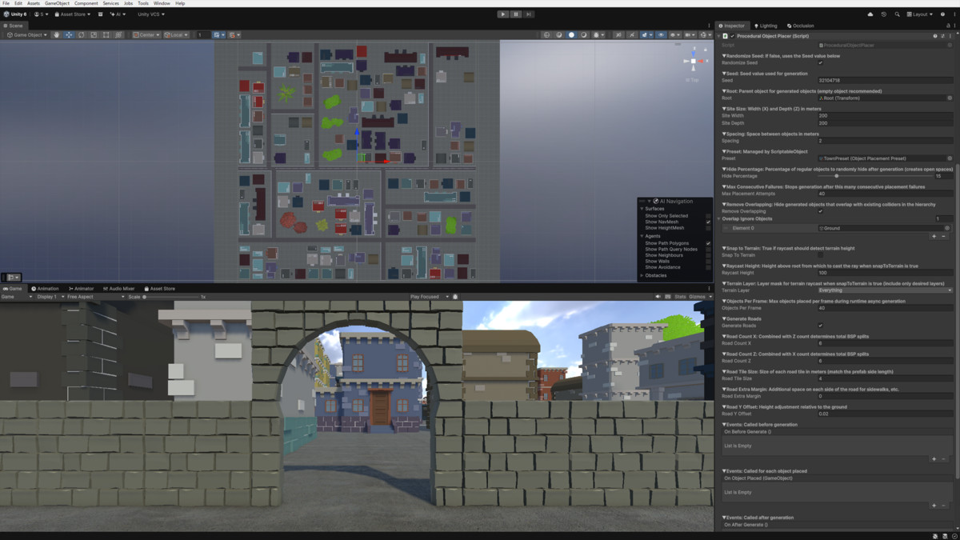Screen dimensions: 960x540
Task: Open script preset settings icon in Inspector
Action: (x=943, y=36)
